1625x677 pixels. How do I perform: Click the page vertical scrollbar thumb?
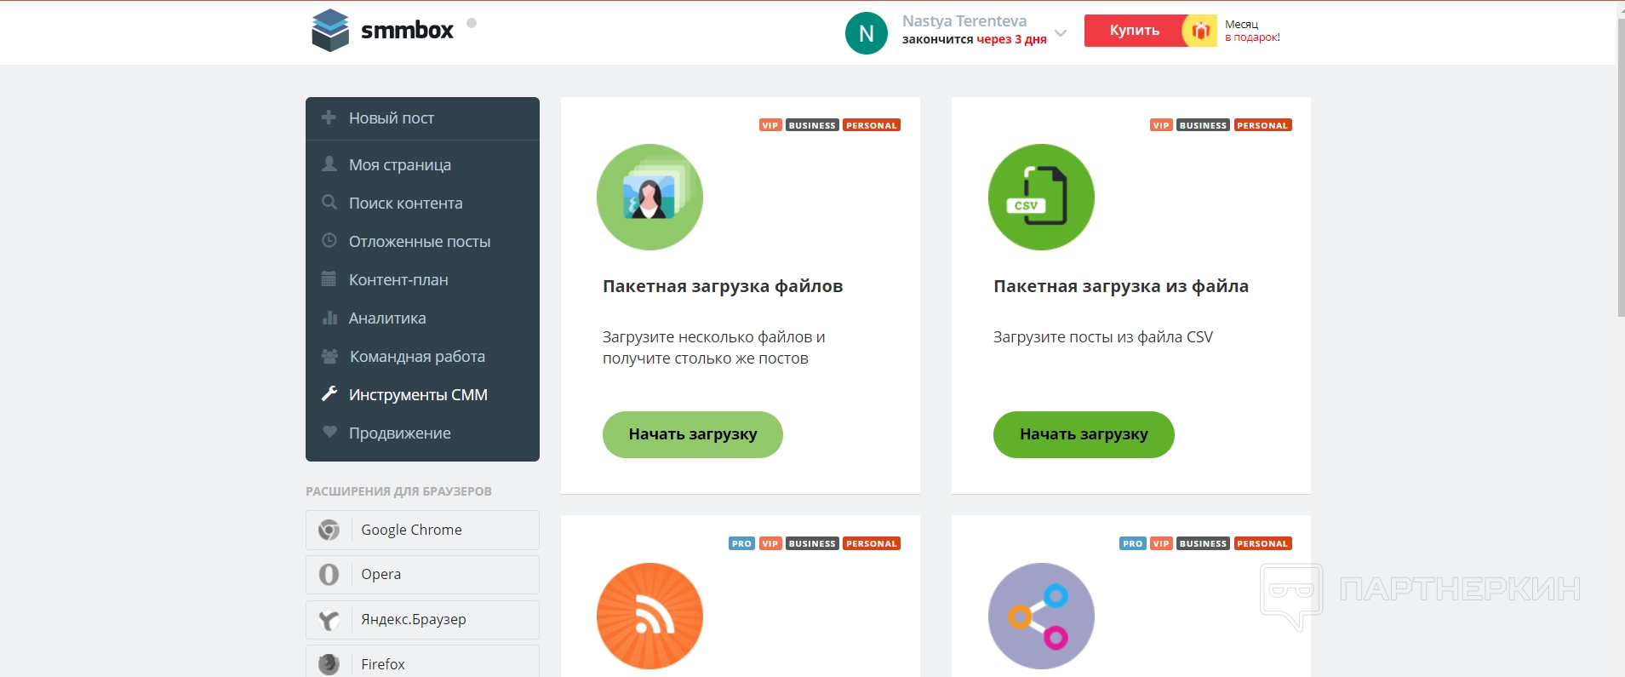pyautogui.click(x=1621, y=167)
